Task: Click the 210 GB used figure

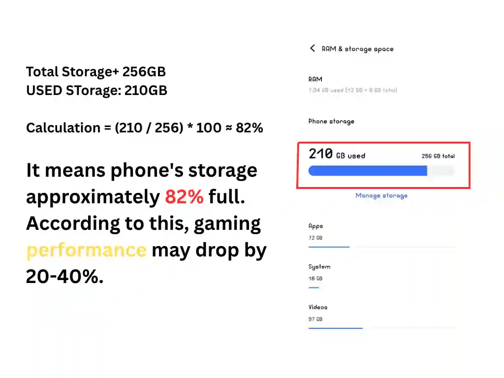Action: [x=337, y=155]
